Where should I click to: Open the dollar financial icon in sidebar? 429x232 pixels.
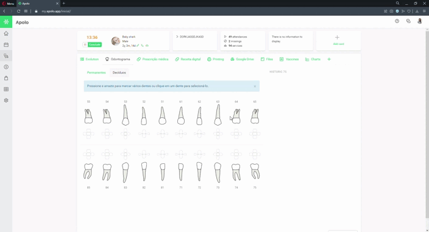point(6,67)
